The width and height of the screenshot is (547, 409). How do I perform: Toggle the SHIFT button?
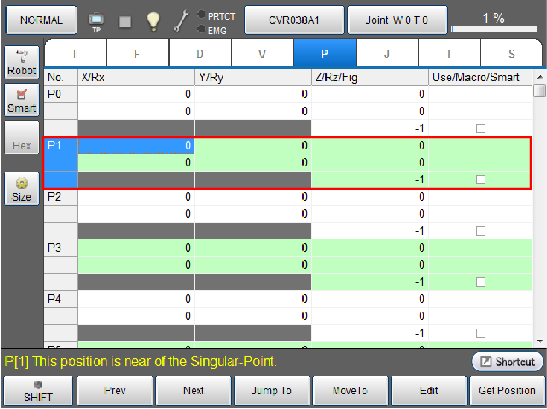pyautogui.click(x=38, y=391)
